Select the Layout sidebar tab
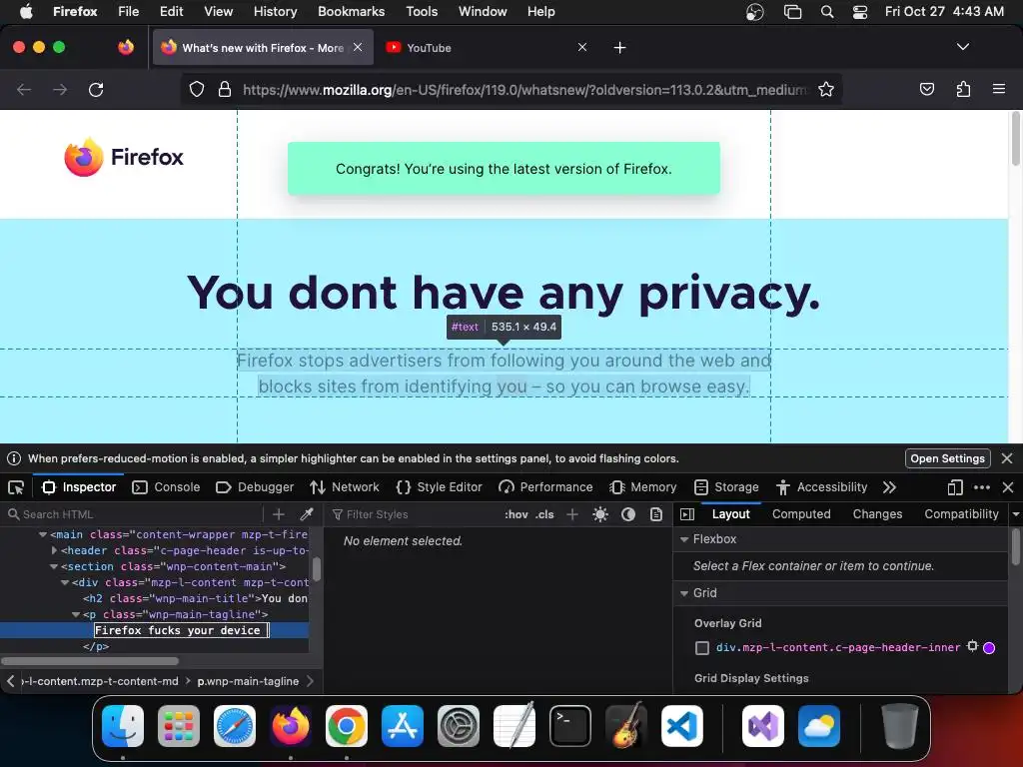This screenshot has width=1023, height=767. [730, 514]
